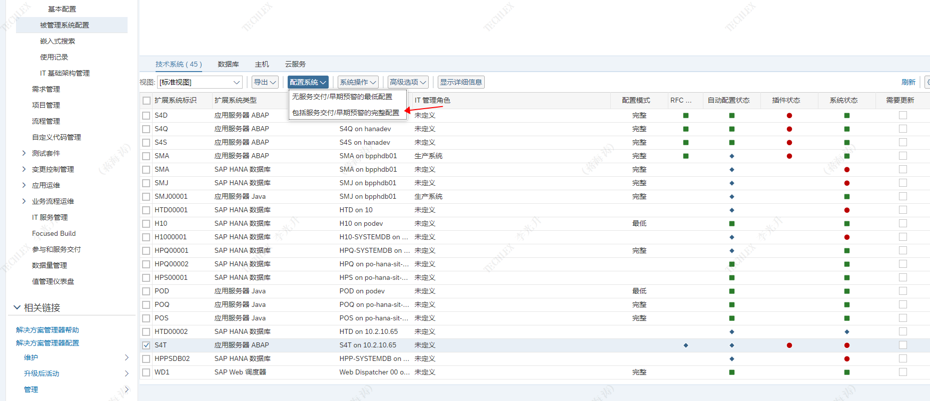Viewport: 930px width, 401px height.
Task: Click HTD00001 auto-configuration diamond icon
Action: 732,210
